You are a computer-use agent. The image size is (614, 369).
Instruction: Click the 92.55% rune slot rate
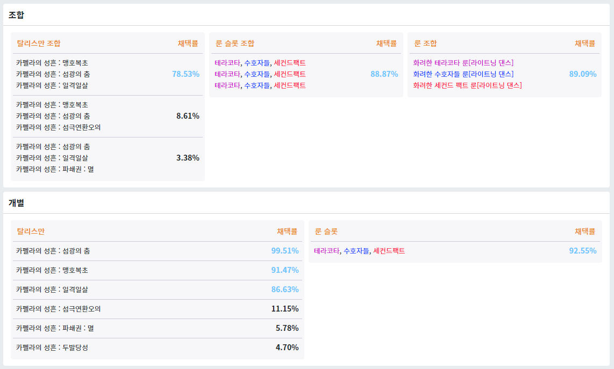tap(583, 251)
